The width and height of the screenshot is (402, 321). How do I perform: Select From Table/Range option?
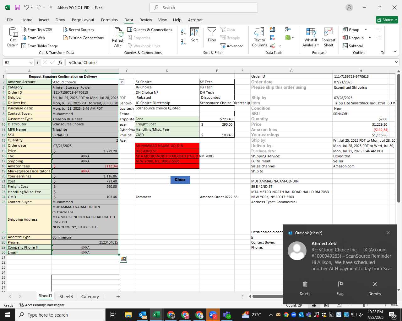[x=40, y=46]
